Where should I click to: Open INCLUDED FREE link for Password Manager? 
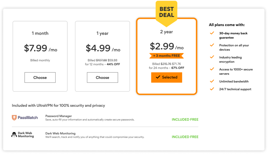coord(185,119)
